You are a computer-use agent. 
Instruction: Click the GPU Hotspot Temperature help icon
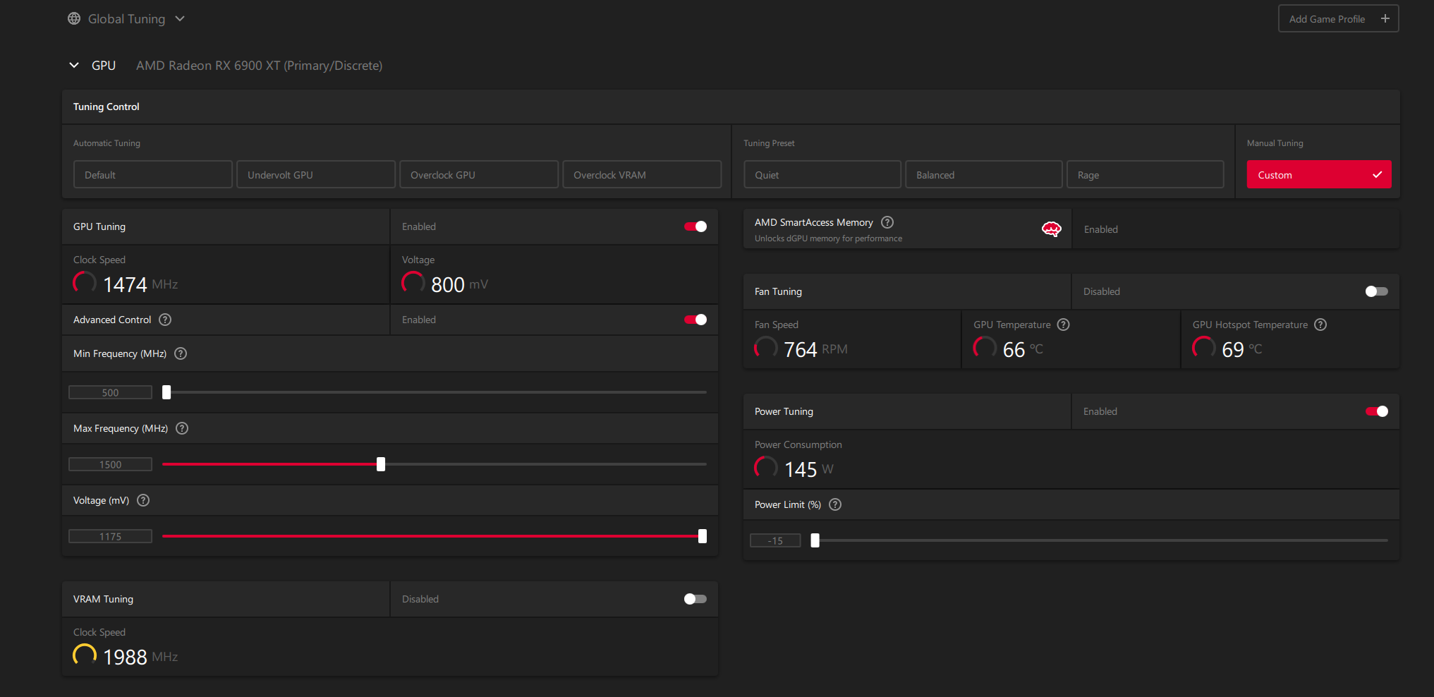pos(1320,325)
